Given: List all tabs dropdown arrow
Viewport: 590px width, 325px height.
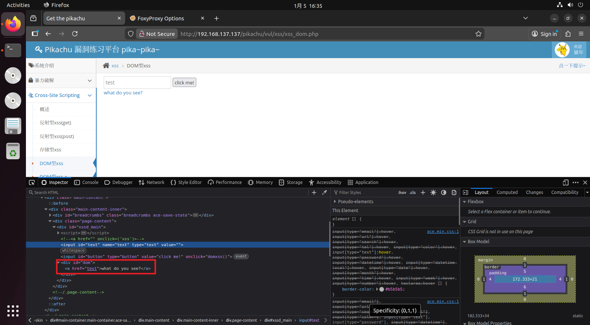Looking at the screenshot, I should point(526,18).
